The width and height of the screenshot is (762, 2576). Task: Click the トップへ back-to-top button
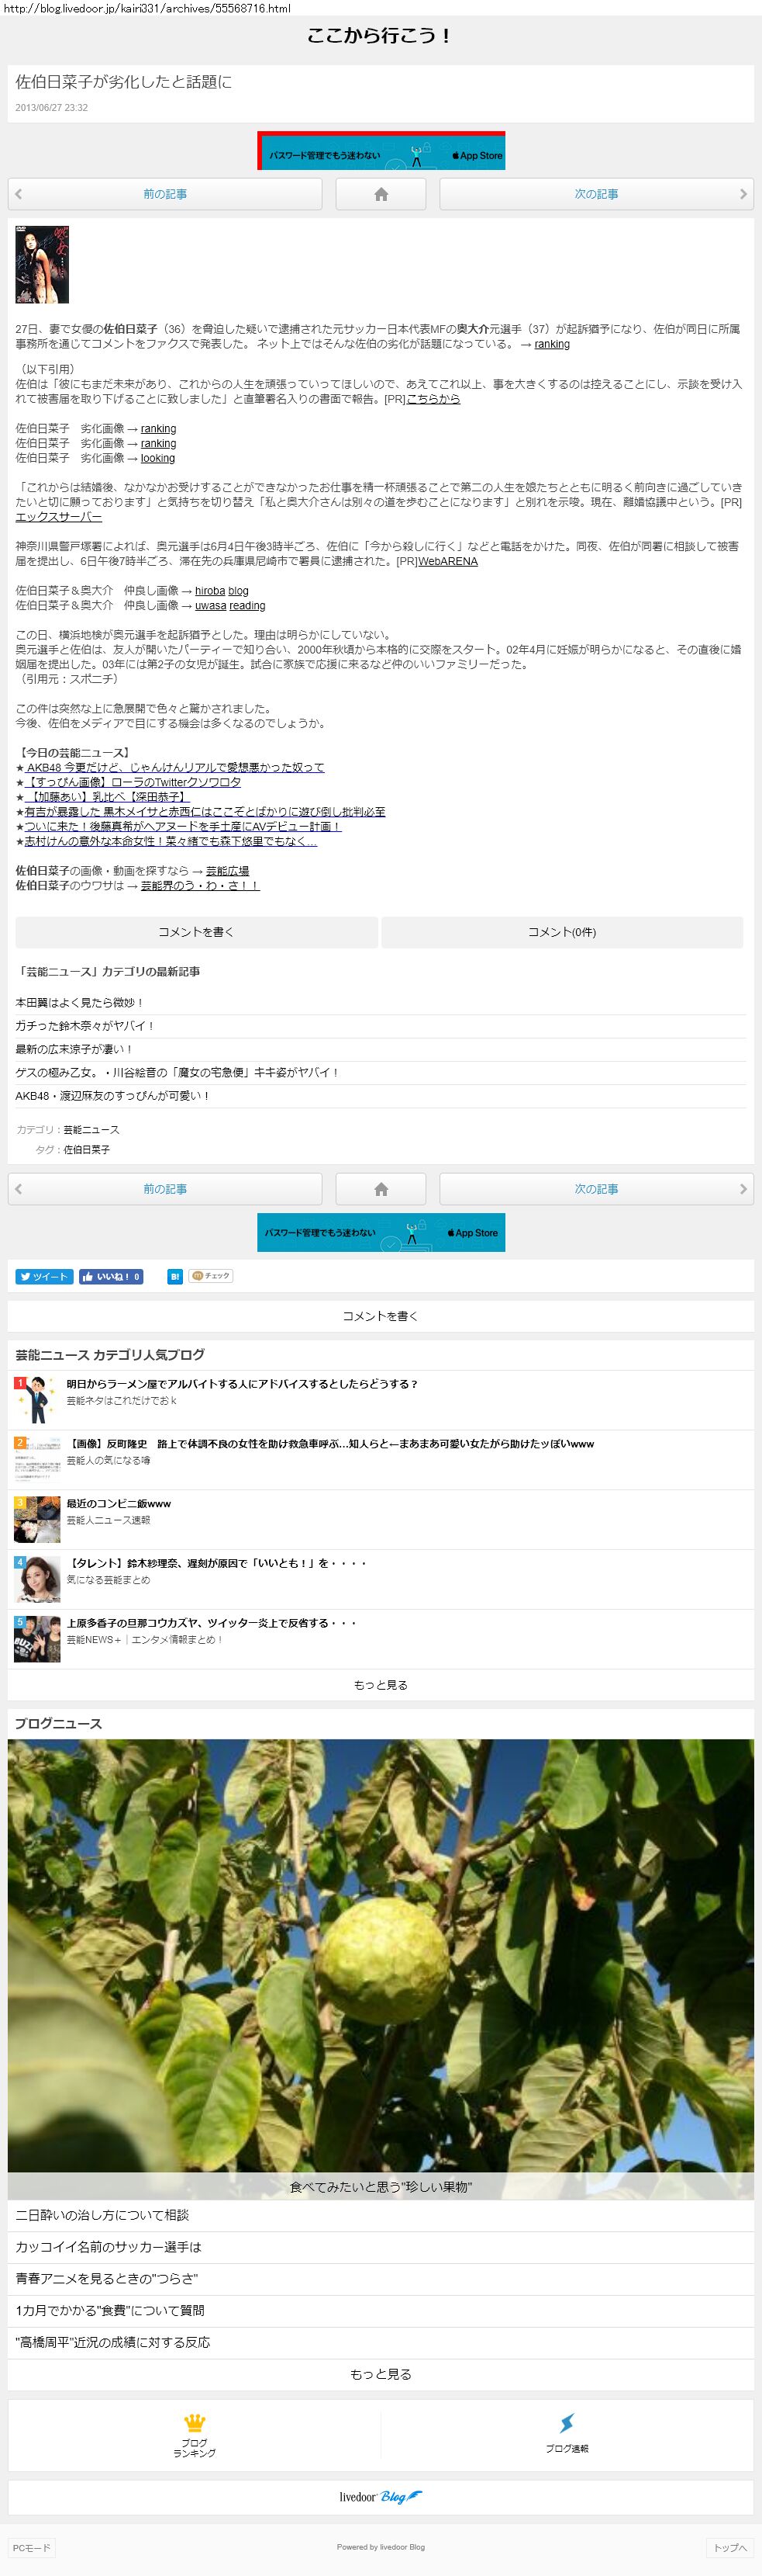pyautogui.click(x=729, y=2547)
